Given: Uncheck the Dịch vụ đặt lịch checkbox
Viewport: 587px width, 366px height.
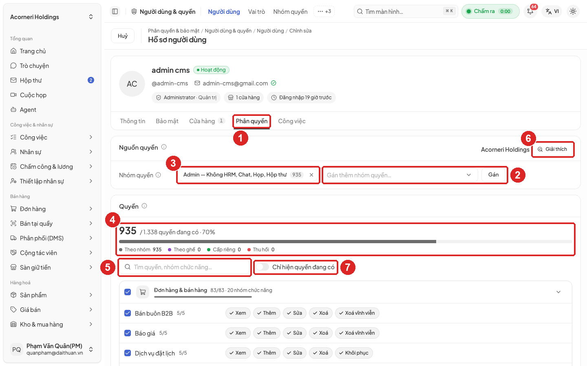Looking at the screenshot, I should [128, 353].
